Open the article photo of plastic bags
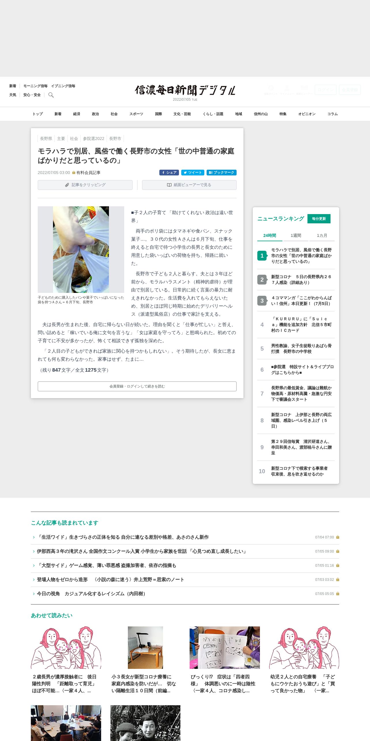Viewport: 370px width, 741px height. pyautogui.click(x=81, y=250)
